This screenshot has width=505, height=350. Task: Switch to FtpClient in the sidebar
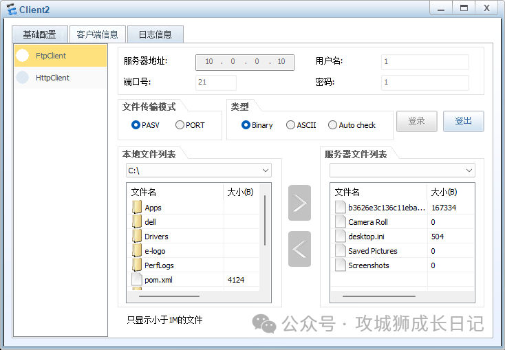(61, 56)
